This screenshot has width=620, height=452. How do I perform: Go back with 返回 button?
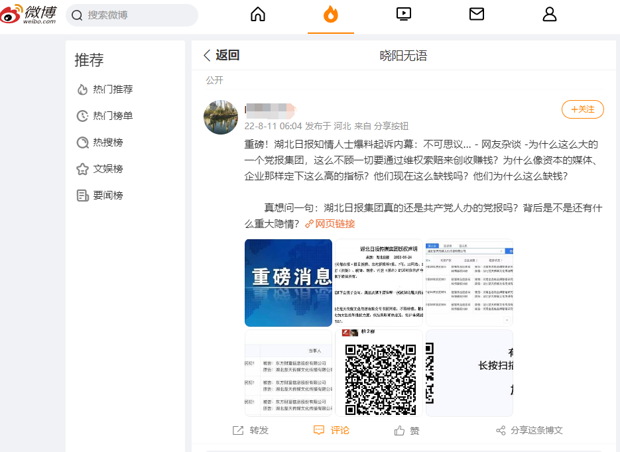pos(221,55)
